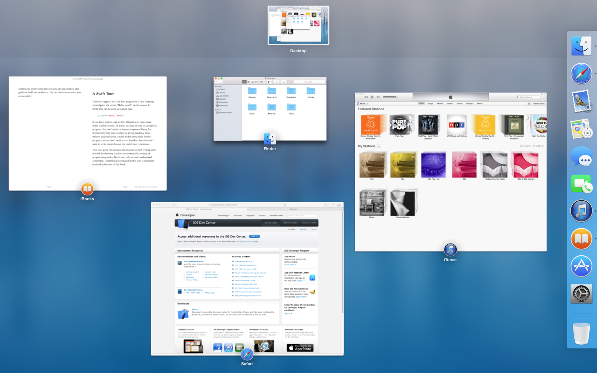This screenshot has width=597, height=373.
Task: Click the Safari share toolbar button
Action: pyautogui.click(x=326, y=205)
